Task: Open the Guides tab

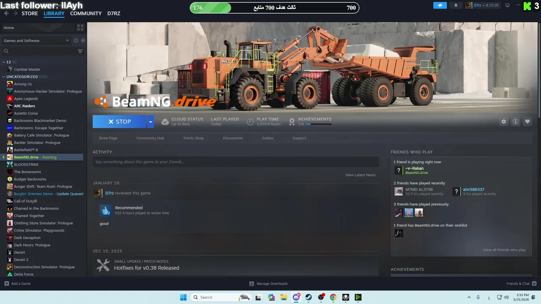Action: point(268,138)
